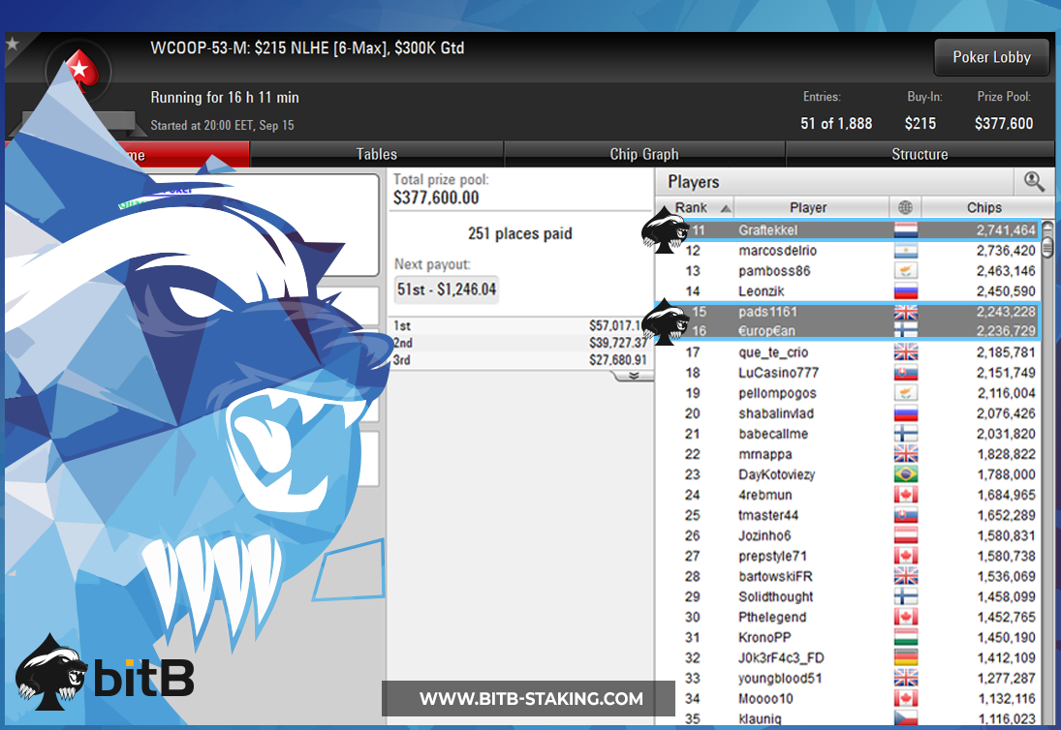This screenshot has width=1061, height=730.
Task: Select player row marcosdelrio
Action: tap(849, 250)
